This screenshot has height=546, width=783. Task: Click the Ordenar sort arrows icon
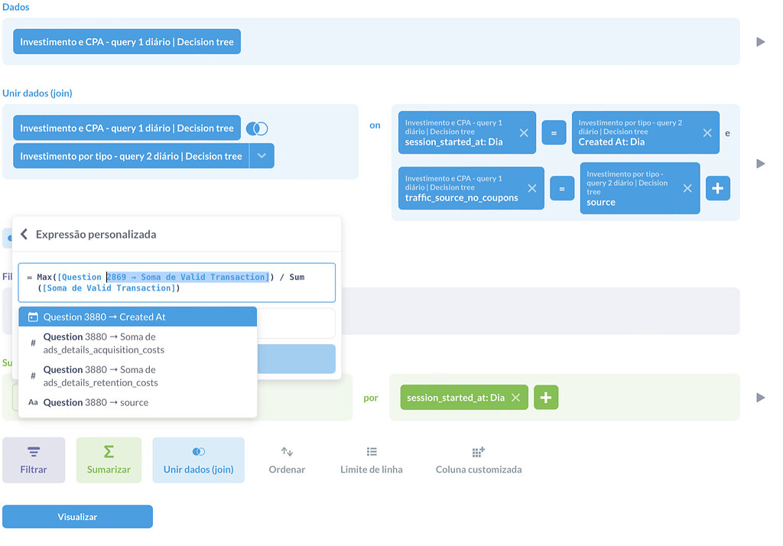click(x=287, y=452)
